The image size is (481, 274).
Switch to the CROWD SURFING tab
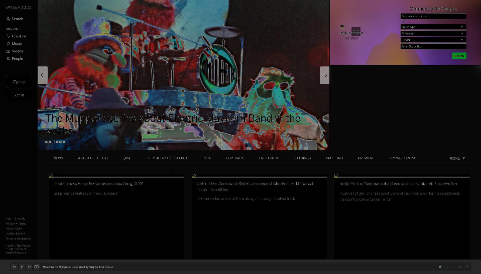point(403,158)
